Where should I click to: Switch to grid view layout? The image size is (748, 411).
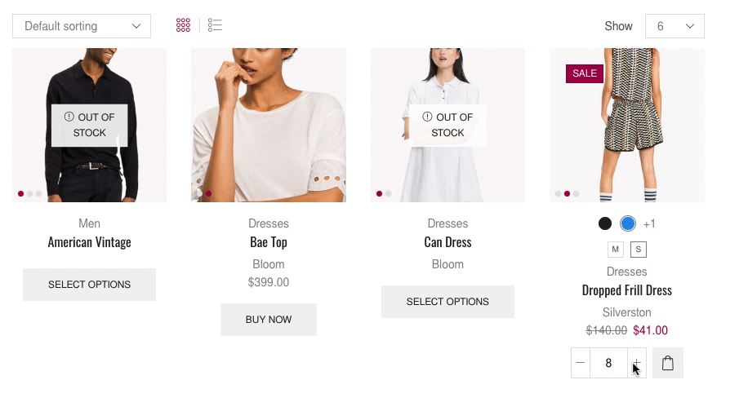coord(183,26)
